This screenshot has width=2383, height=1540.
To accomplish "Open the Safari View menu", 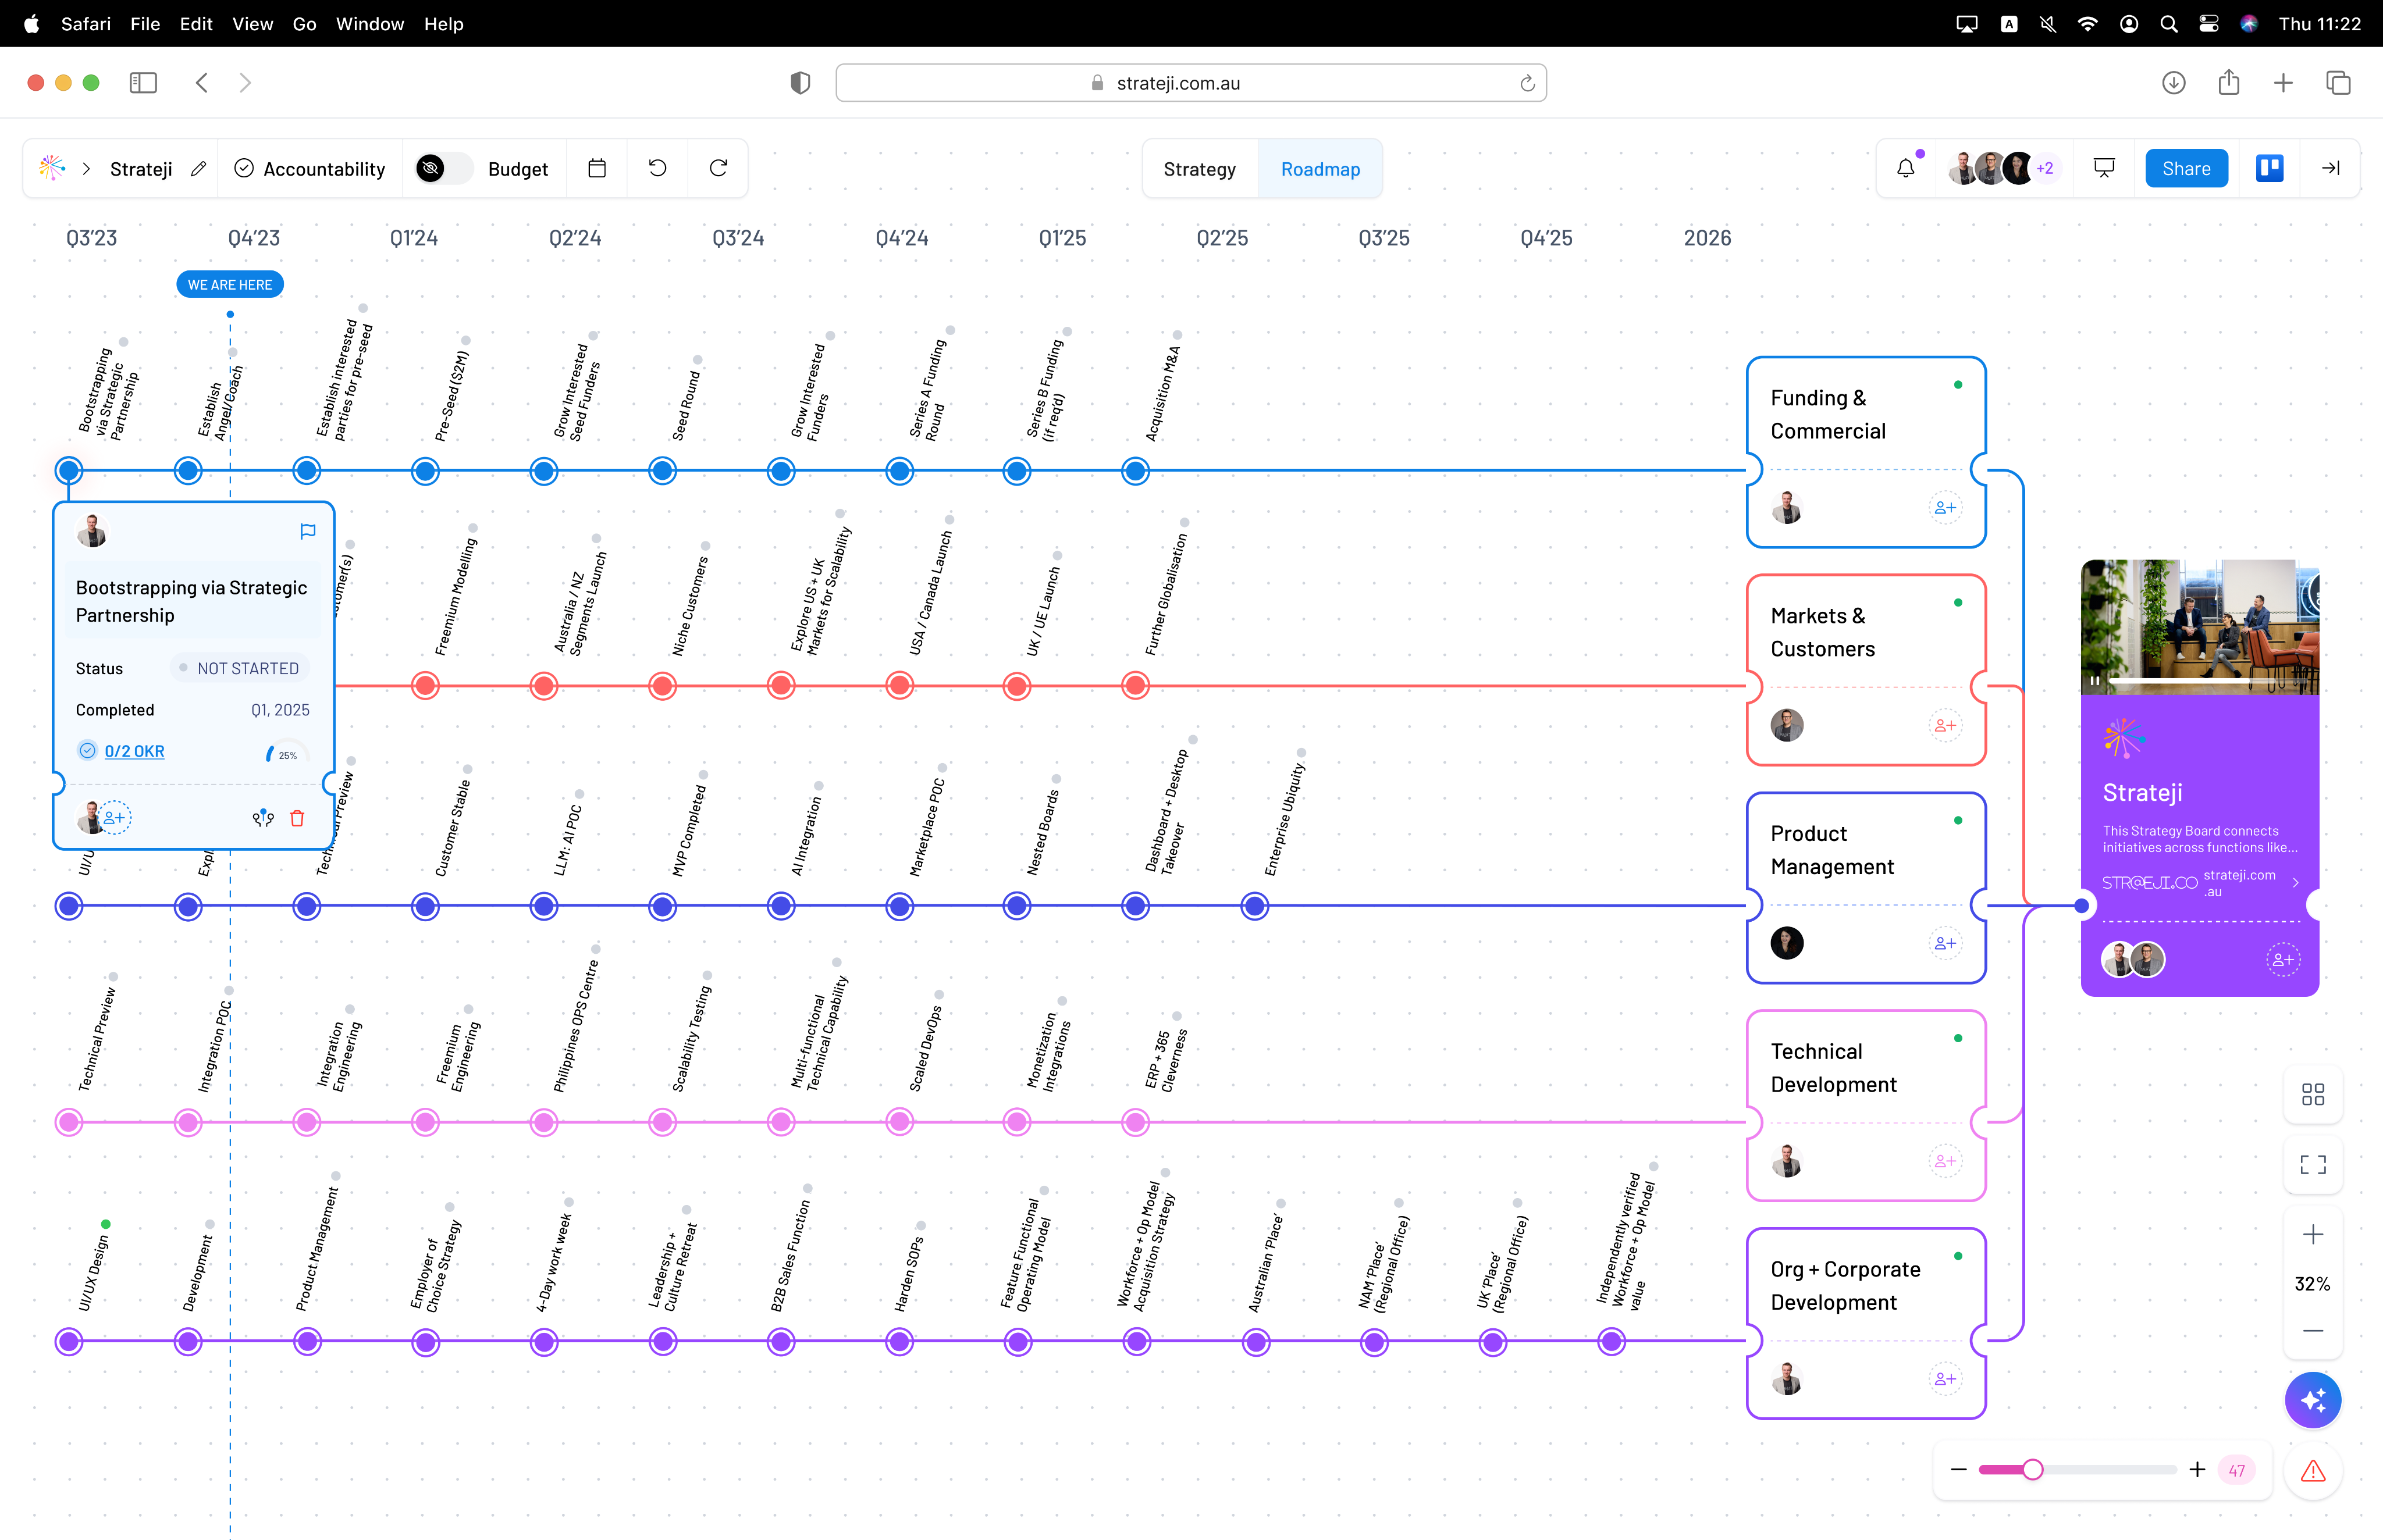I will [252, 24].
